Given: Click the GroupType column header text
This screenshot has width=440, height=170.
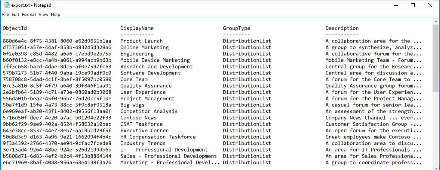Looking at the screenshot, I should [236, 28].
